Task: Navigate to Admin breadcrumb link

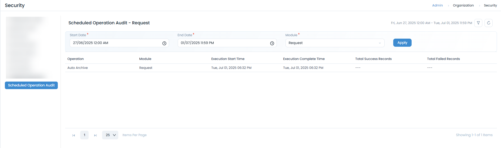Action: coord(437,5)
